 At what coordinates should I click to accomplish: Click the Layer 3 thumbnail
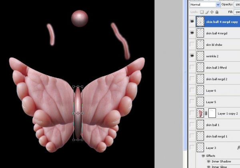(x=200, y=148)
